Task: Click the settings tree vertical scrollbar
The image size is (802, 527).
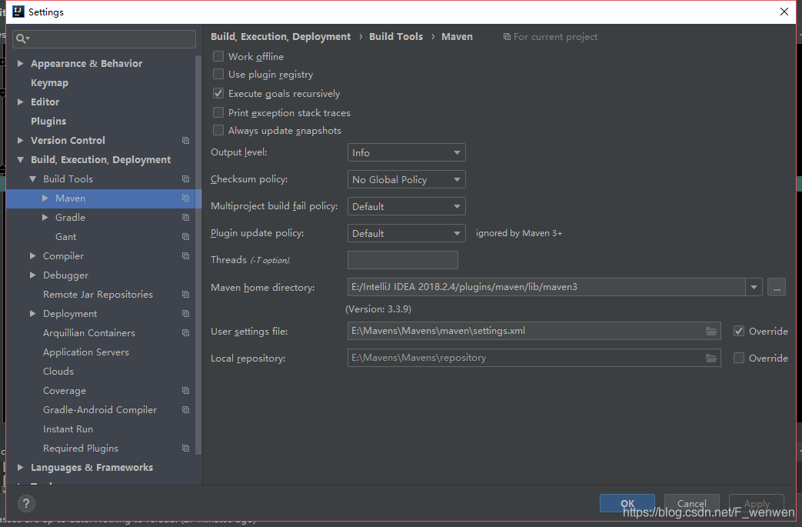Action: (x=198, y=255)
